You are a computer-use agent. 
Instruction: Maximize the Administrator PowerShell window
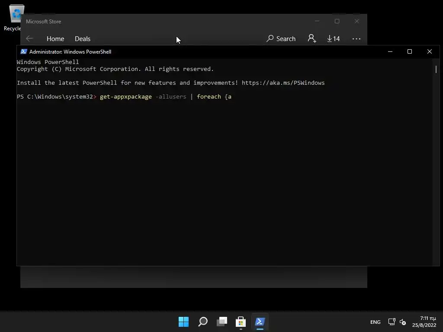click(410, 52)
